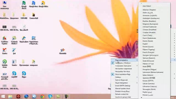Expand the Hotkeys submenu arrow
Screen dimensions: 176x99
point(137,77)
